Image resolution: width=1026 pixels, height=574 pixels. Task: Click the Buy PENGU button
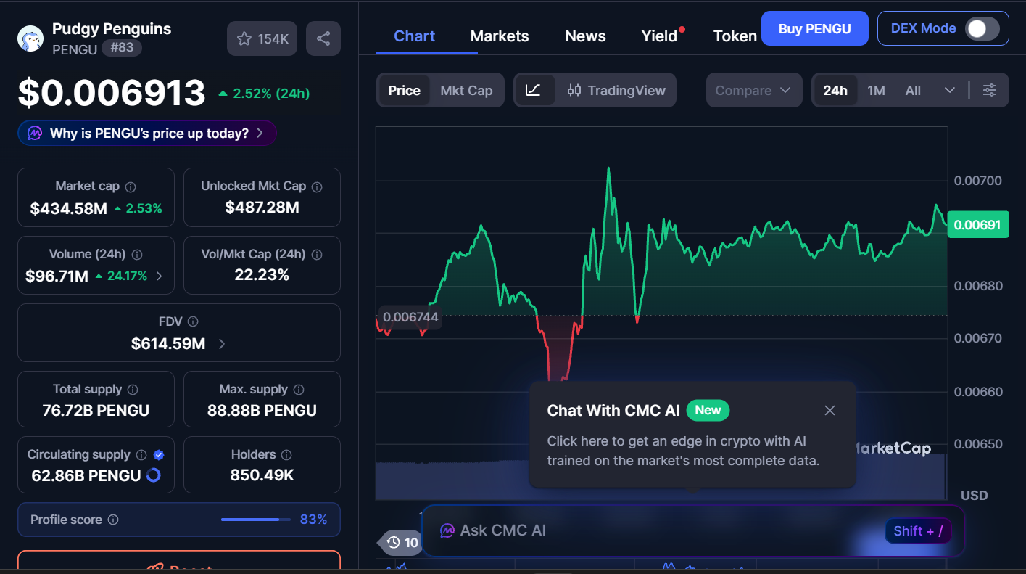(814, 28)
